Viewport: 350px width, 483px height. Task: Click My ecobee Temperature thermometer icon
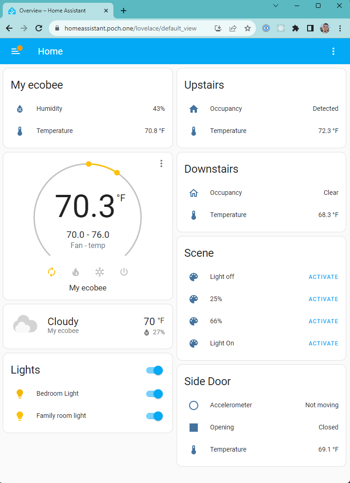point(20,131)
